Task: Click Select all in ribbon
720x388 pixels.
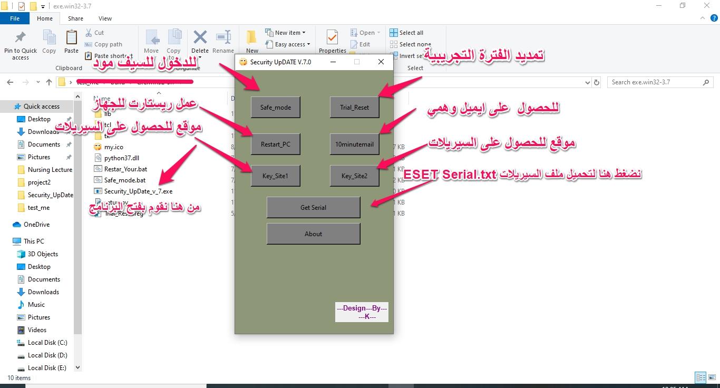Action: click(x=406, y=33)
